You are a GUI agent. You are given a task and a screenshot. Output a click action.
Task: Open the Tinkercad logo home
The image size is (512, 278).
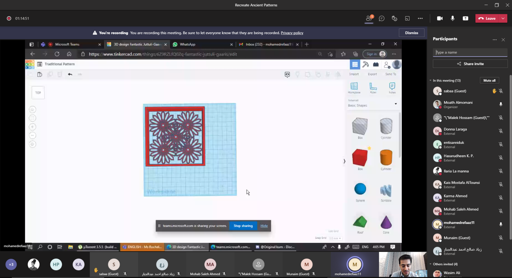tap(30, 64)
